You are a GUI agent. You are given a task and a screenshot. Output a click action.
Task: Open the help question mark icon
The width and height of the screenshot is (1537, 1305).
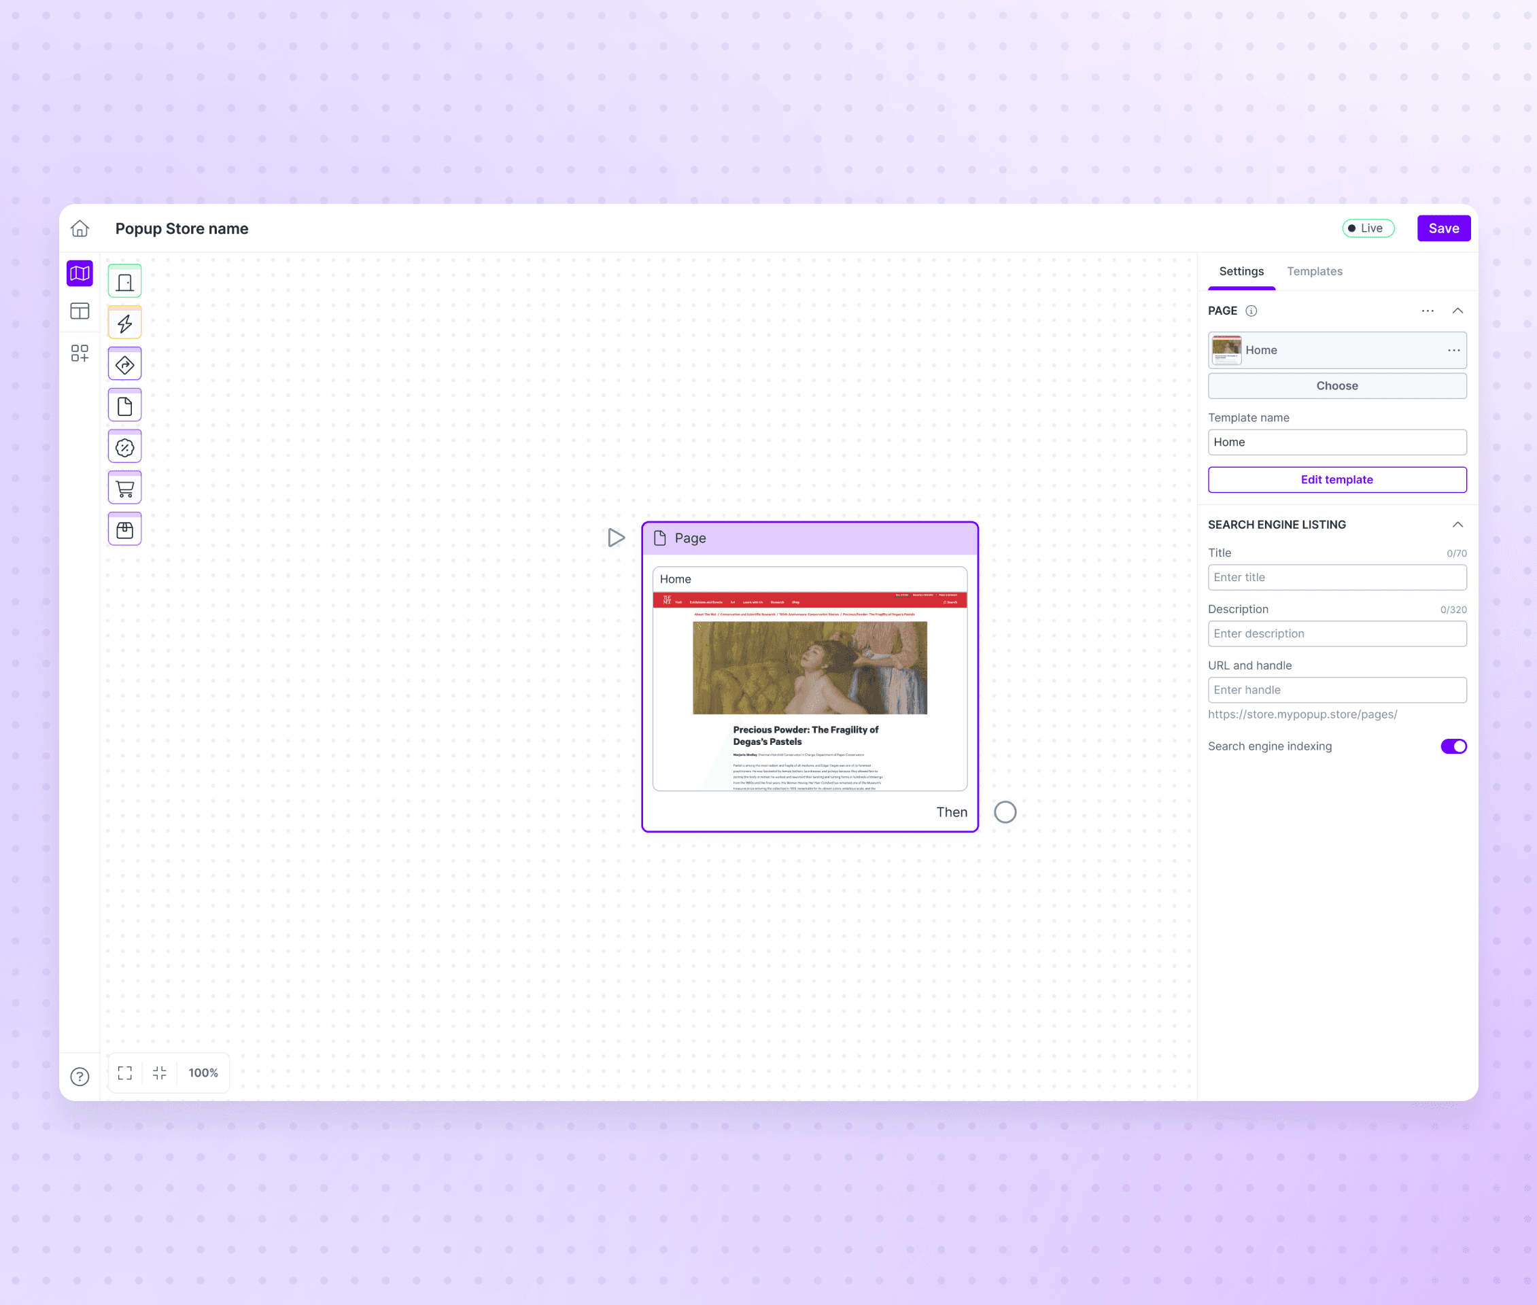point(80,1077)
